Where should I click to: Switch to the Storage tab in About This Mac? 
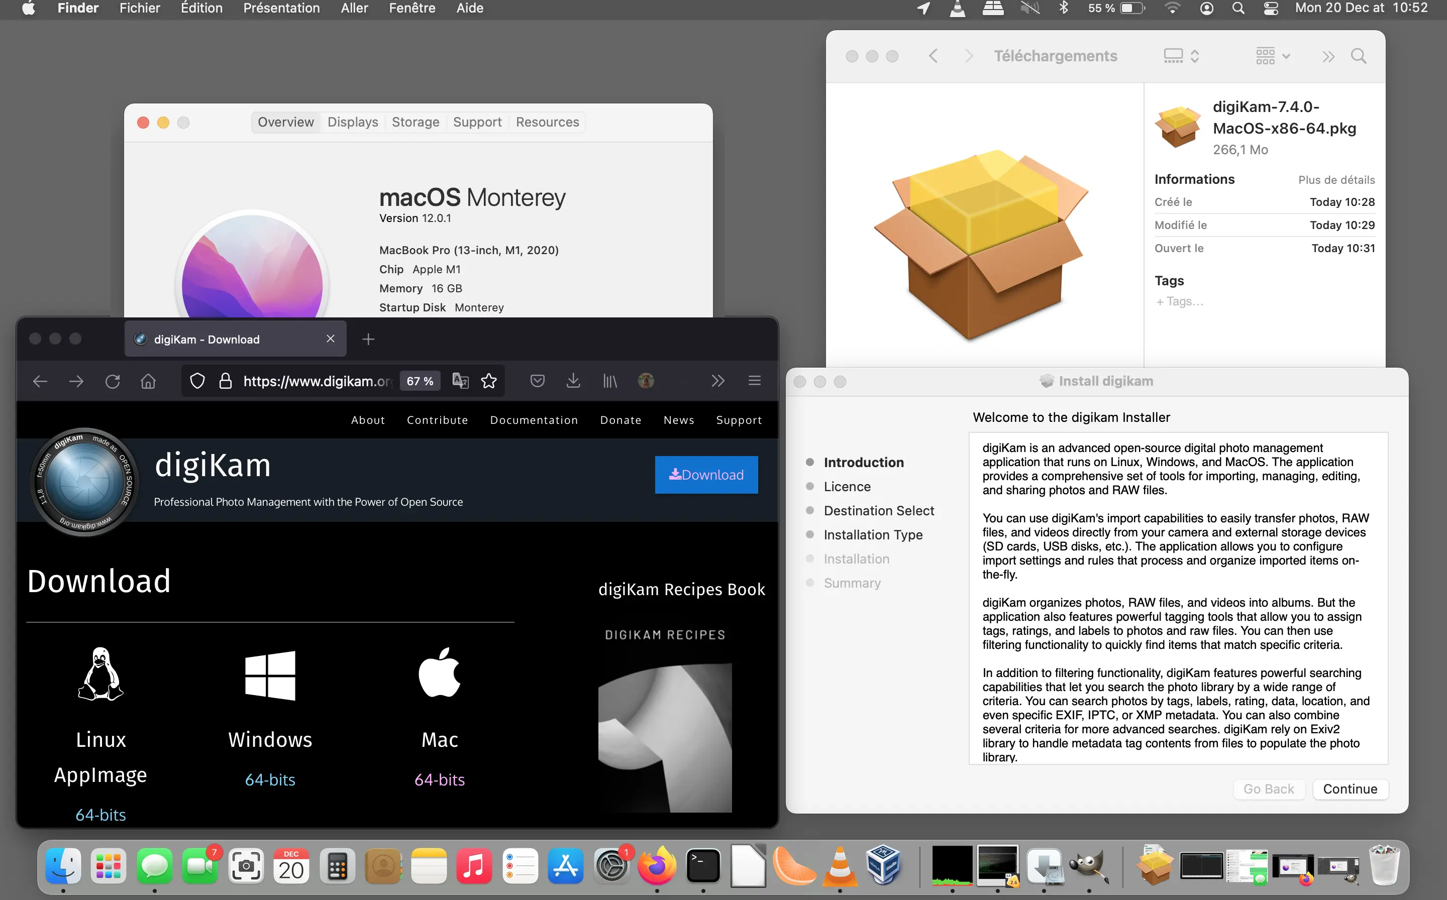[x=415, y=122]
